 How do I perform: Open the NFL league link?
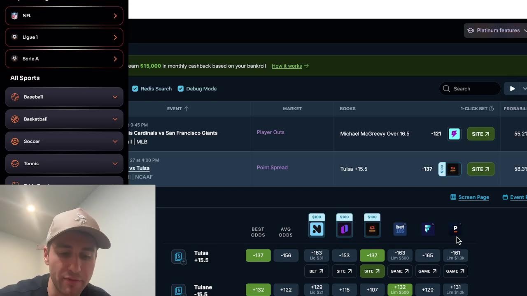pyautogui.click(x=64, y=16)
